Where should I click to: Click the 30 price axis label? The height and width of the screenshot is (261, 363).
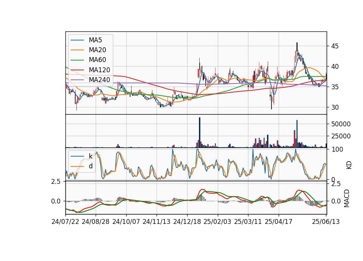point(335,107)
